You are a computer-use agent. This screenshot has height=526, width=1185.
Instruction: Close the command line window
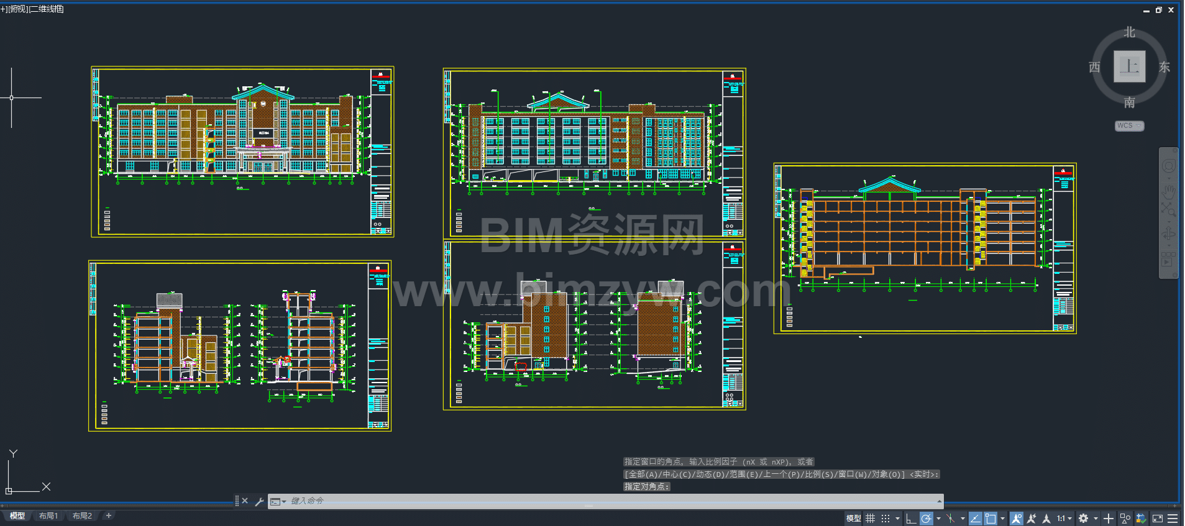point(245,501)
